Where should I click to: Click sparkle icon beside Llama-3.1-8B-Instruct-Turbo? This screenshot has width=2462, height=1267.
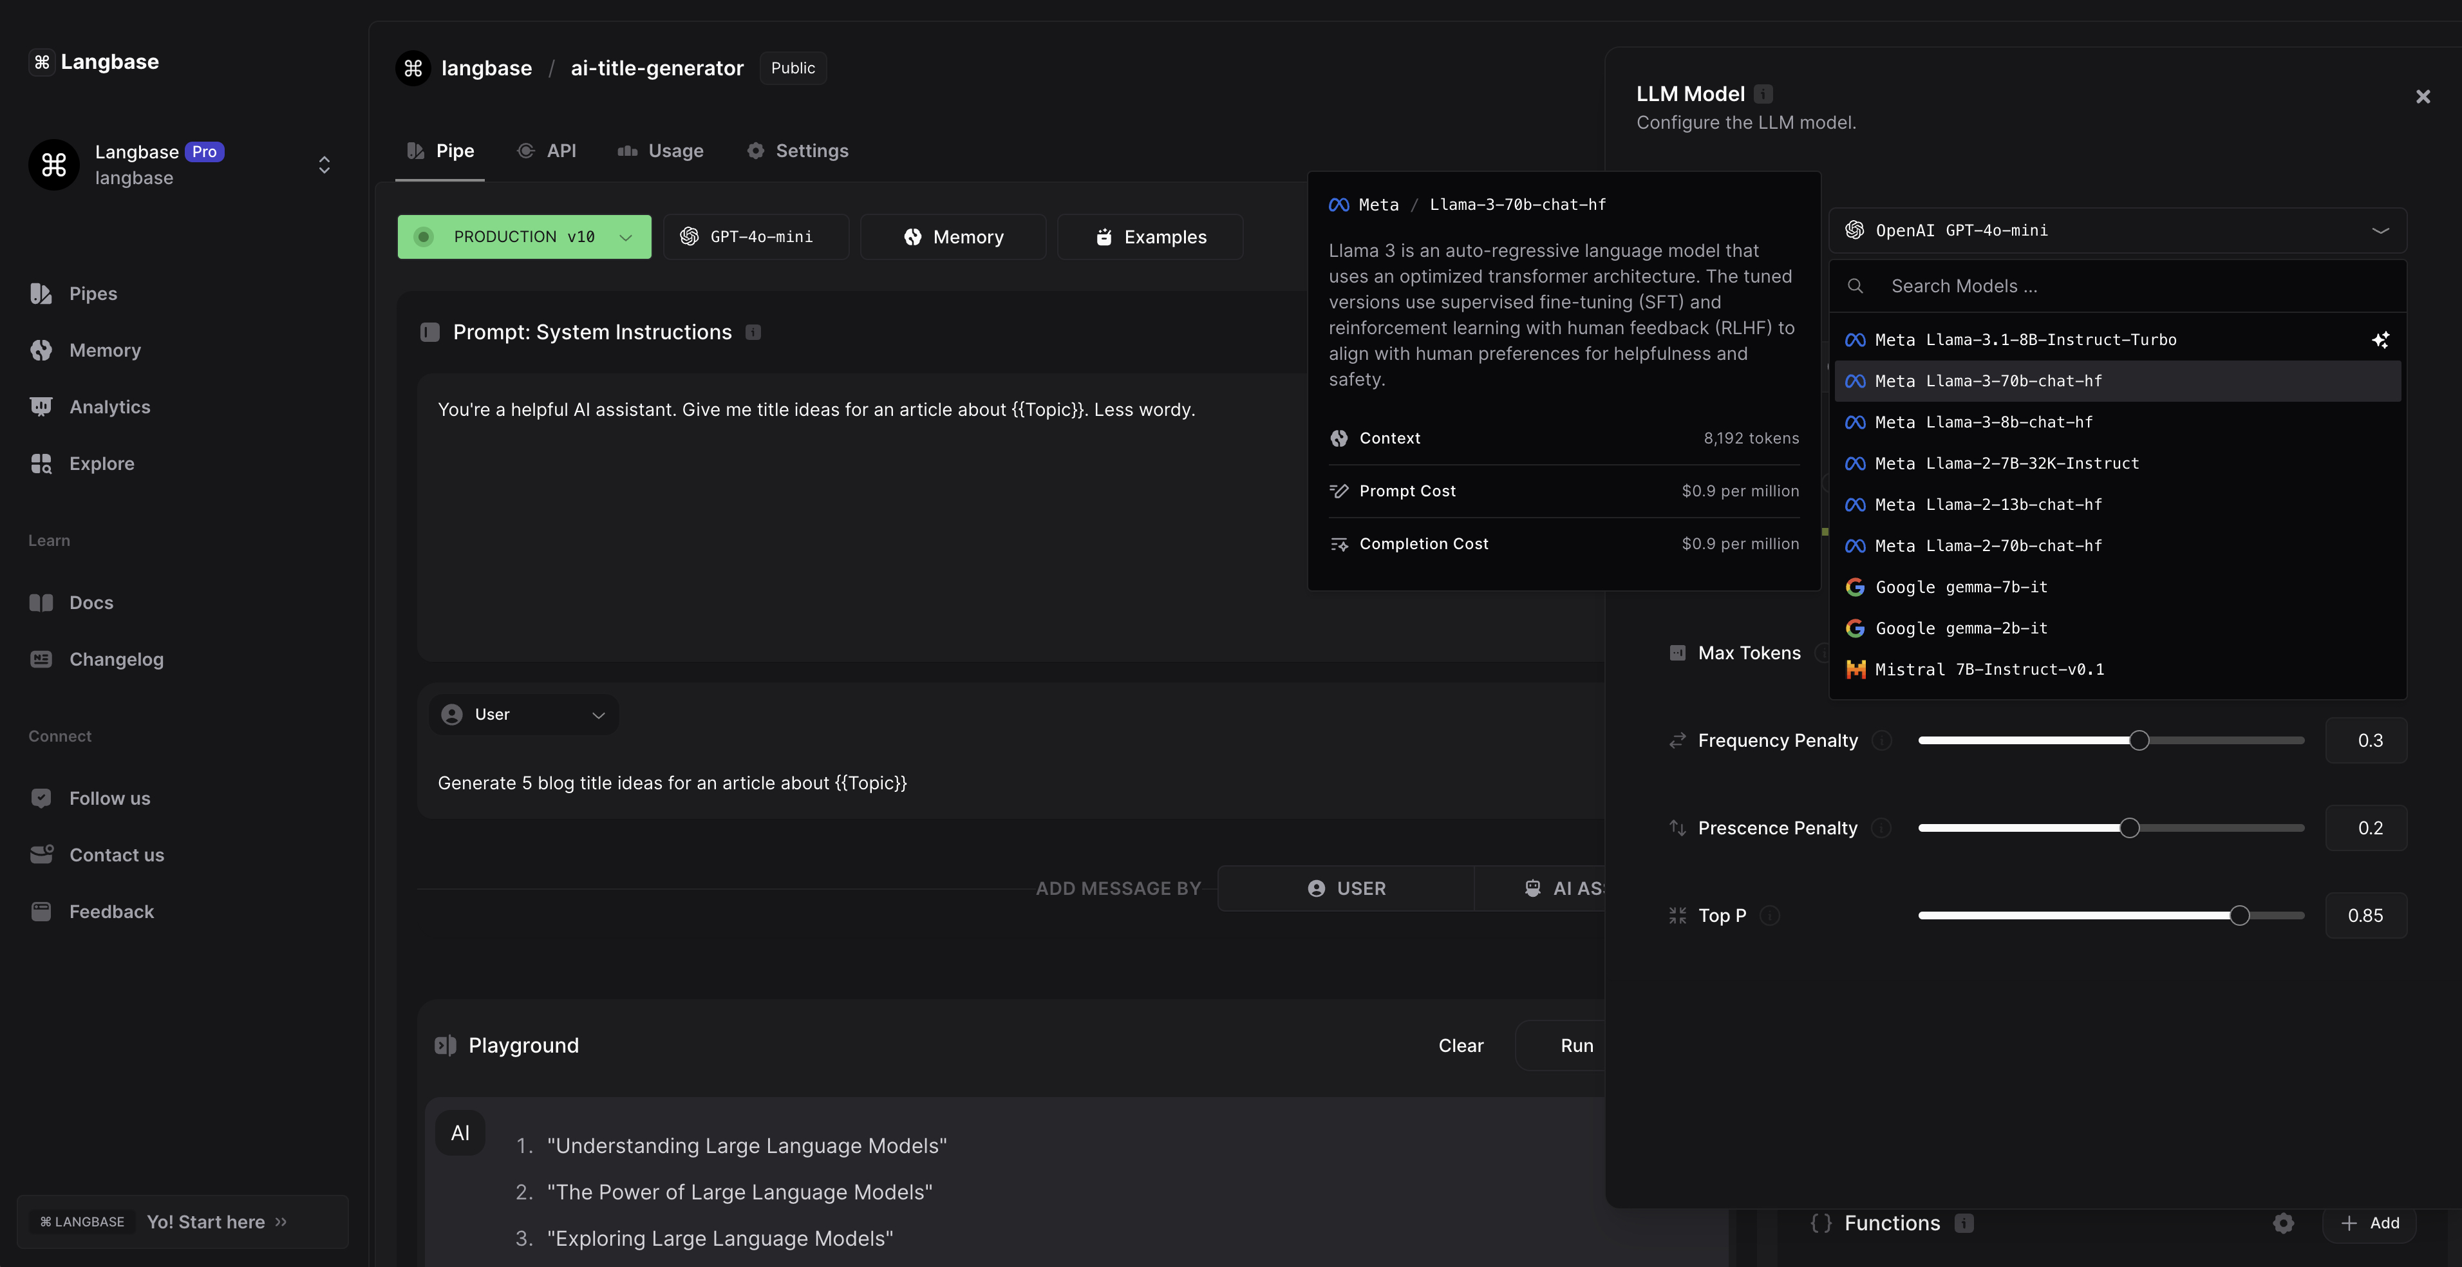pyautogui.click(x=2380, y=340)
